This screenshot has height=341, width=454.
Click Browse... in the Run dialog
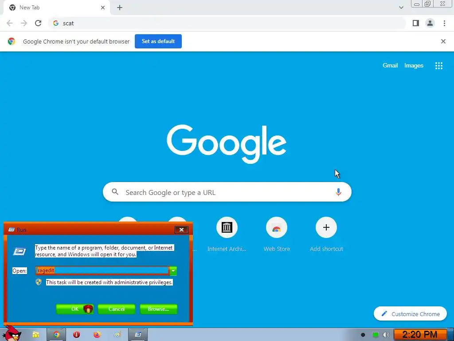point(158,309)
